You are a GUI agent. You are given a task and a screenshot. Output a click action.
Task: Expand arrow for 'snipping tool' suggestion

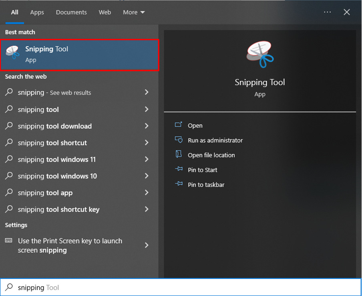tap(147, 109)
